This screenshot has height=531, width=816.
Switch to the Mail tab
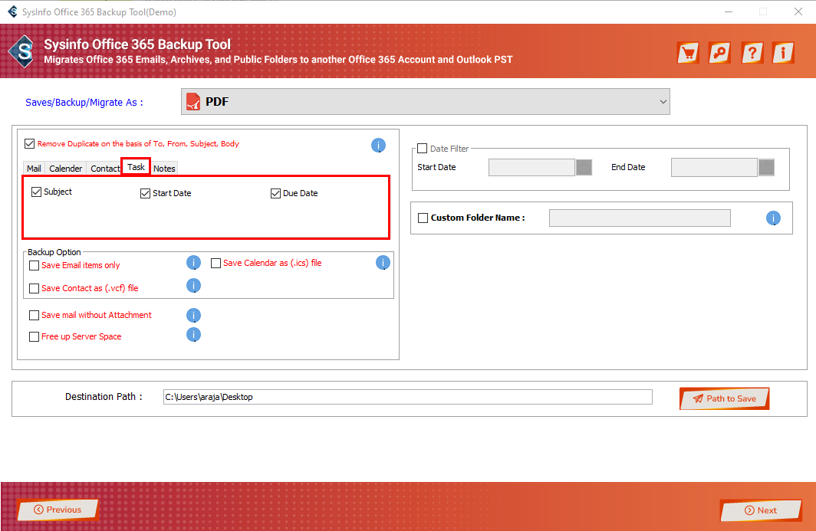[x=34, y=169]
